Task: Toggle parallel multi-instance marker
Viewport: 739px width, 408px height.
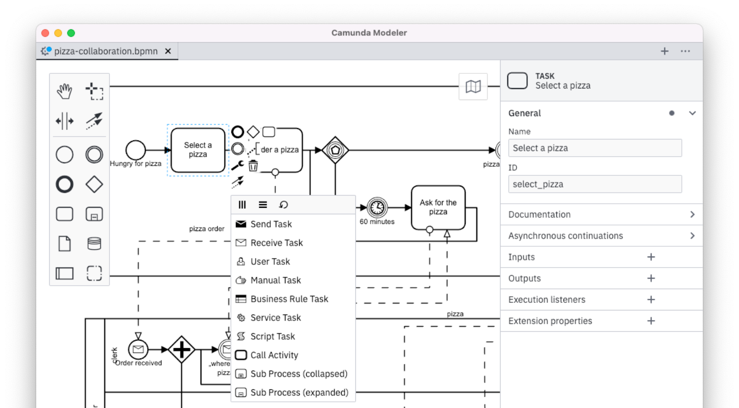Action: 242,205
